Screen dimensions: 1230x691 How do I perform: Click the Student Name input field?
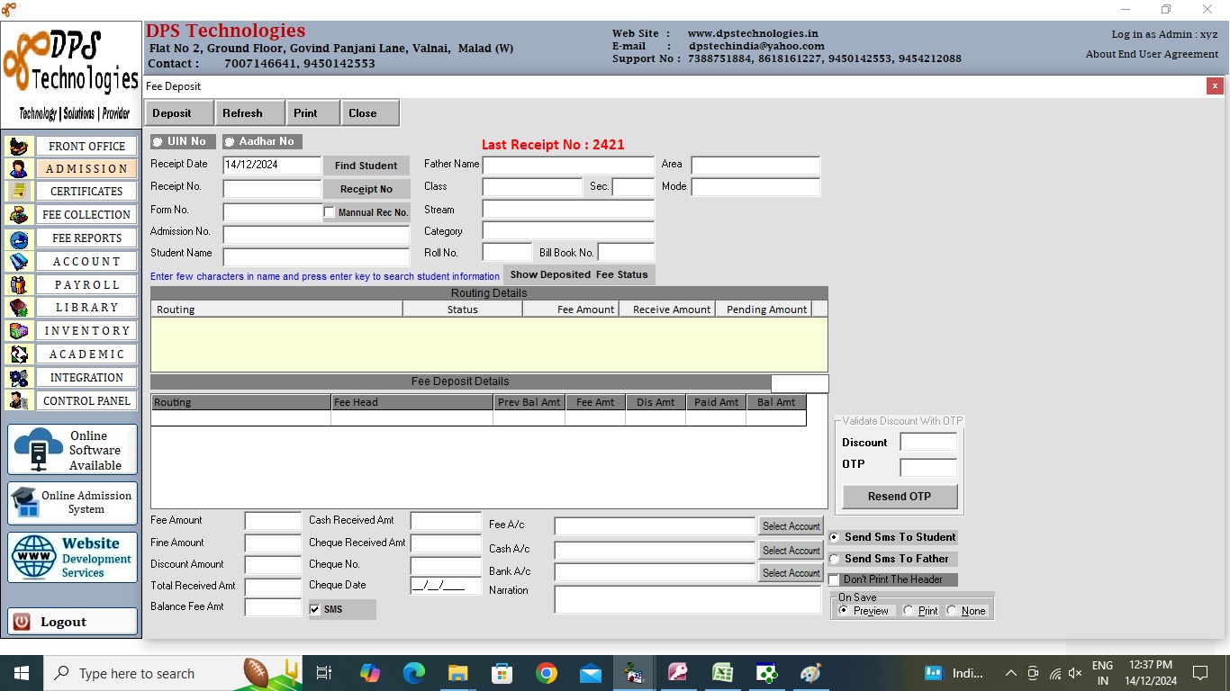click(316, 256)
